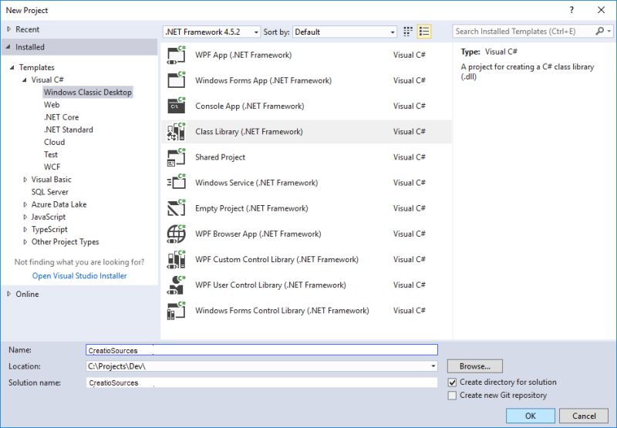Switch to medium icons list view

point(424,32)
